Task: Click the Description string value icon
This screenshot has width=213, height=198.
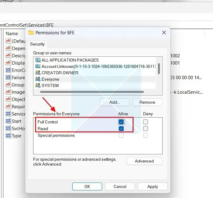Action: point(8,55)
